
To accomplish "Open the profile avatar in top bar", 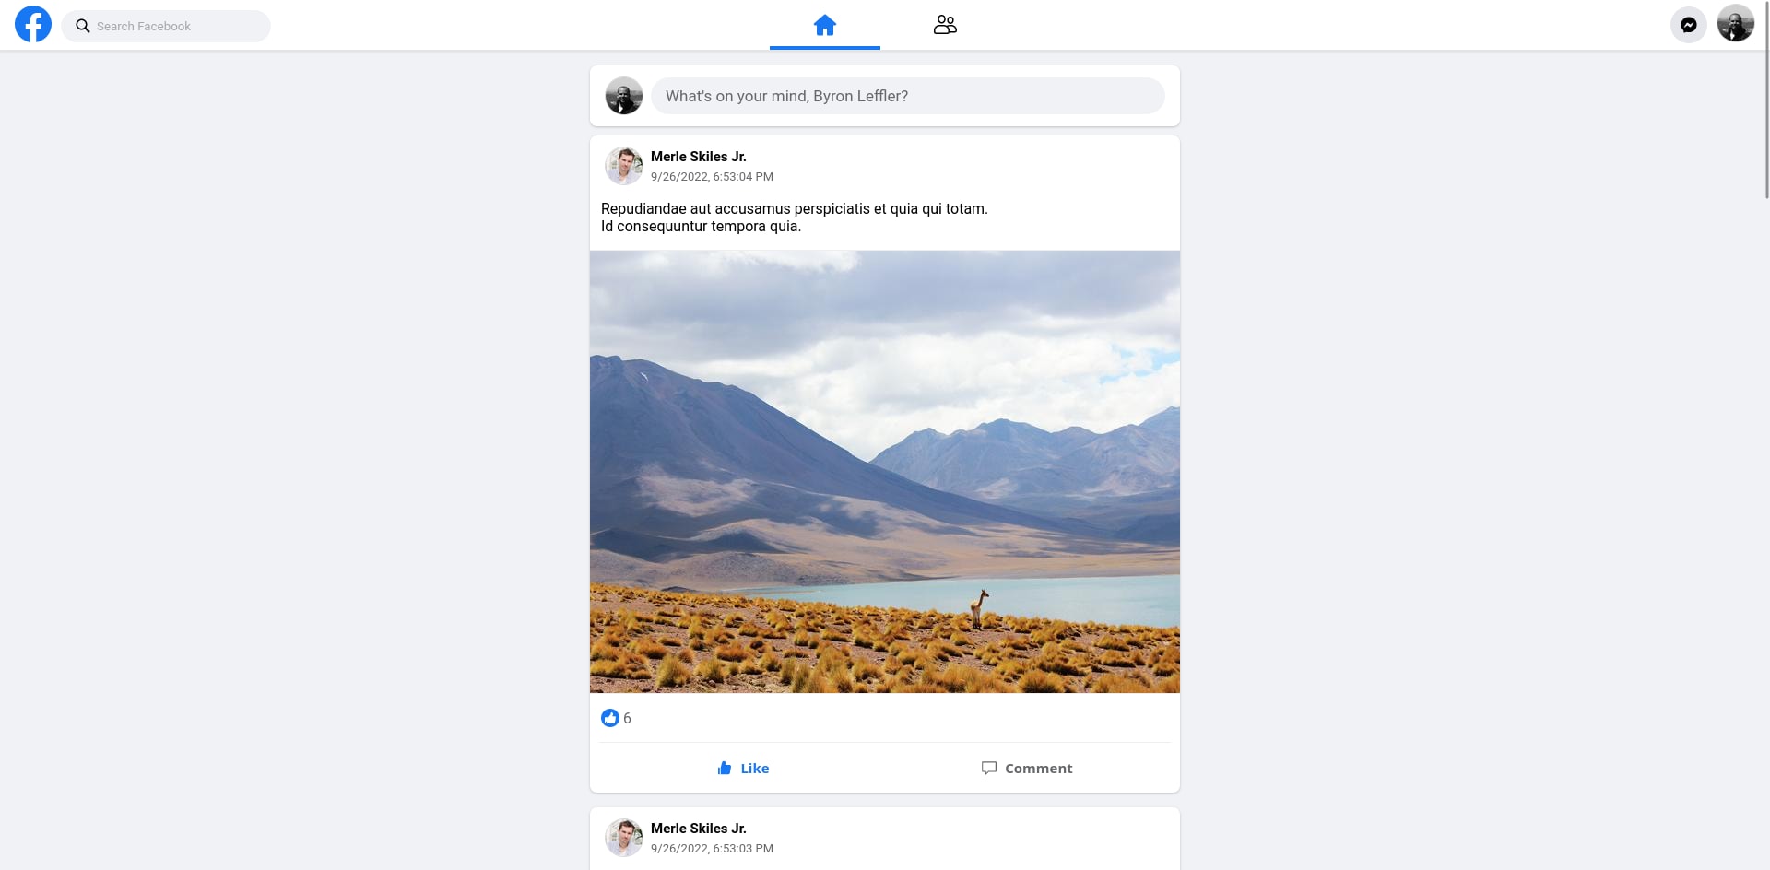I will click(1736, 24).
